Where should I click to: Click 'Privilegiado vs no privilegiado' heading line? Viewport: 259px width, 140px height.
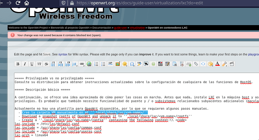[54, 78]
